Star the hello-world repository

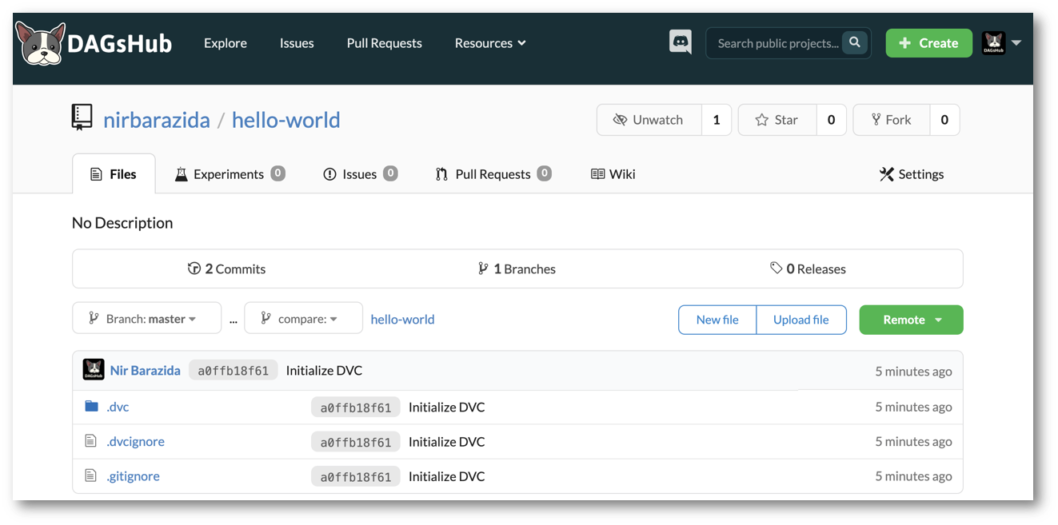click(777, 120)
